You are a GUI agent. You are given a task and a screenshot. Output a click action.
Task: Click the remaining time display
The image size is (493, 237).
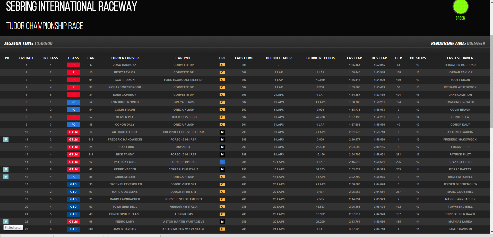pyautogui.click(x=458, y=43)
